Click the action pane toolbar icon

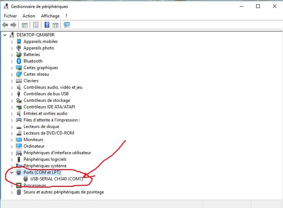coord(56,25)
